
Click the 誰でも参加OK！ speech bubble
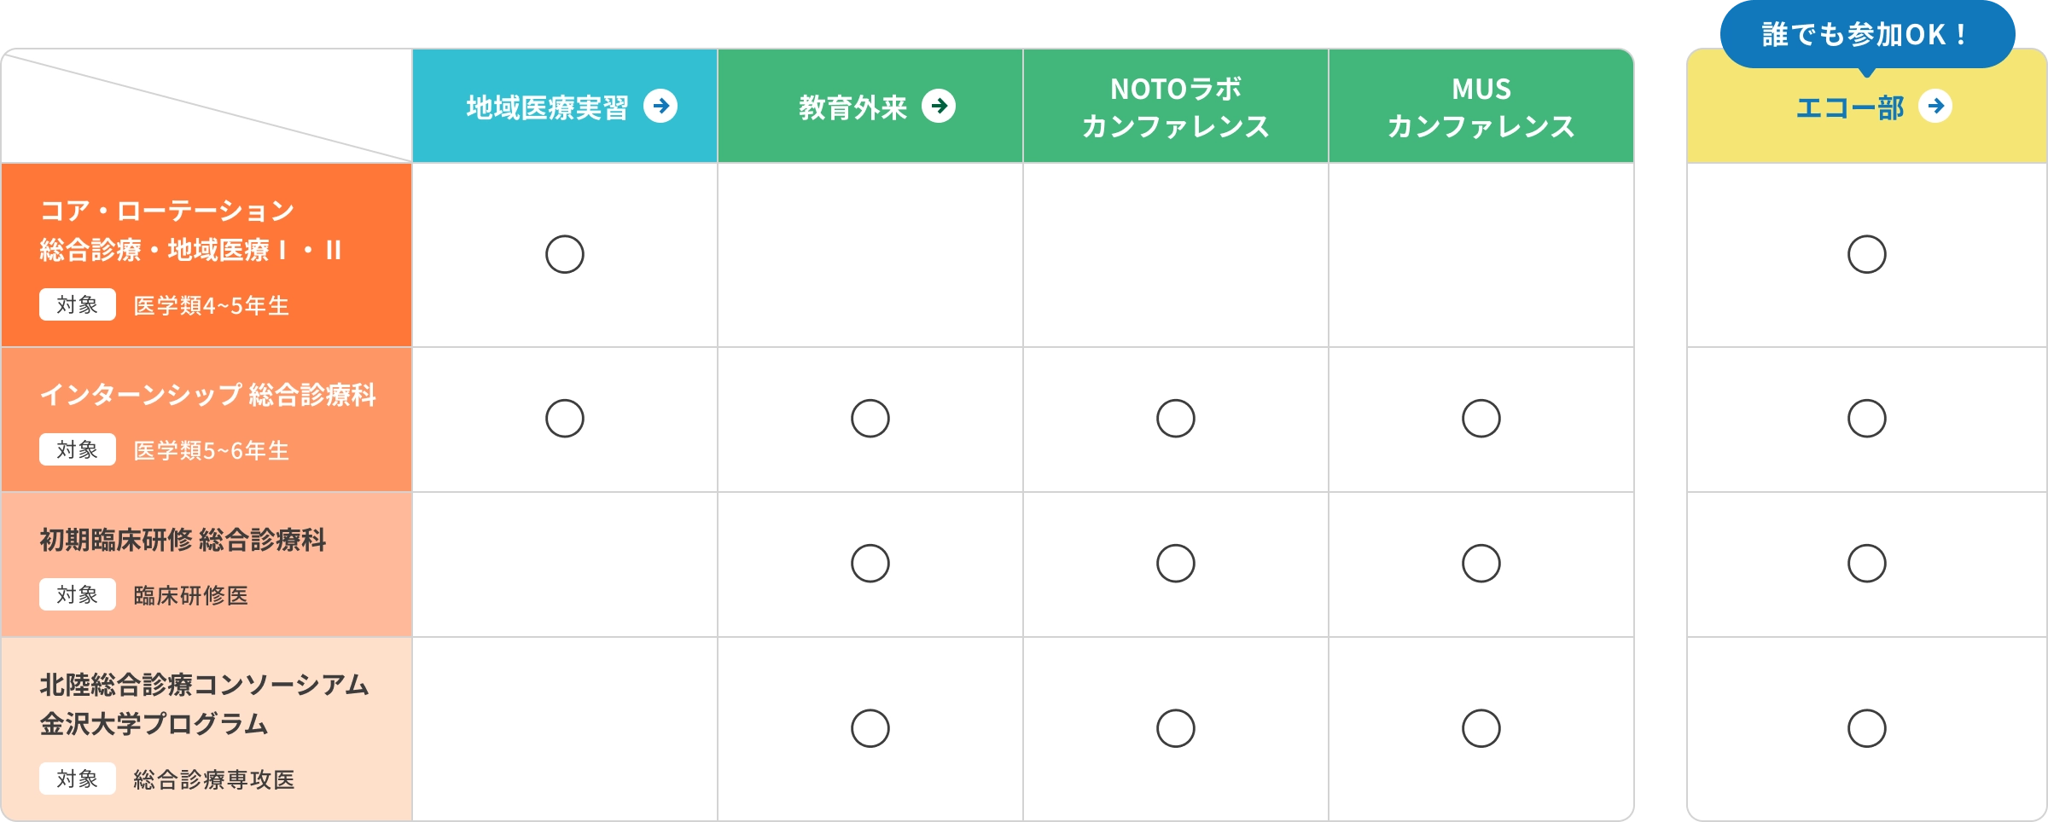(x=1866, y=35)
